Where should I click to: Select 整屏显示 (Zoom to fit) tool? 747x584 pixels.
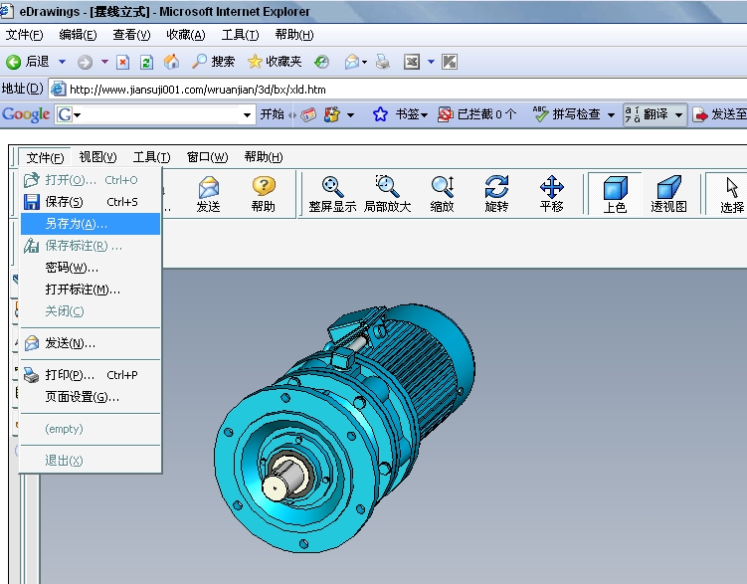(332, 194)
